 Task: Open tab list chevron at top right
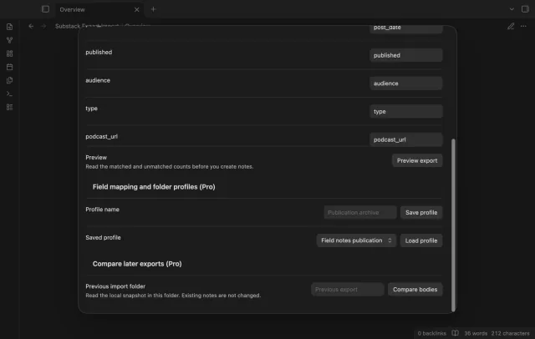tap(512, 9)
